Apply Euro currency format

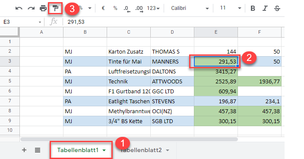point(103,8)
